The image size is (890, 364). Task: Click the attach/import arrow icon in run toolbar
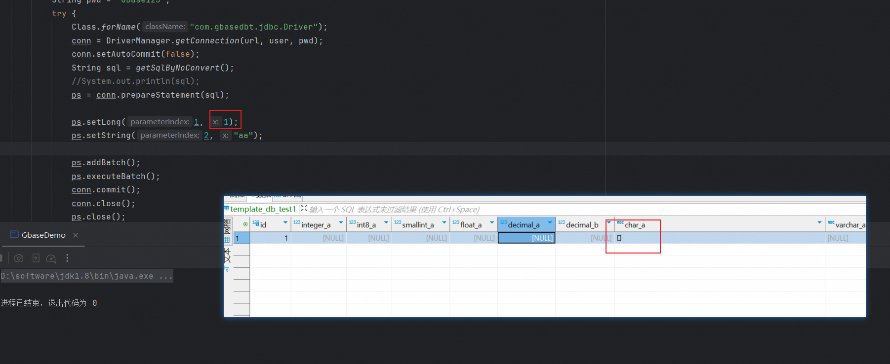click(x=36, y=258)
